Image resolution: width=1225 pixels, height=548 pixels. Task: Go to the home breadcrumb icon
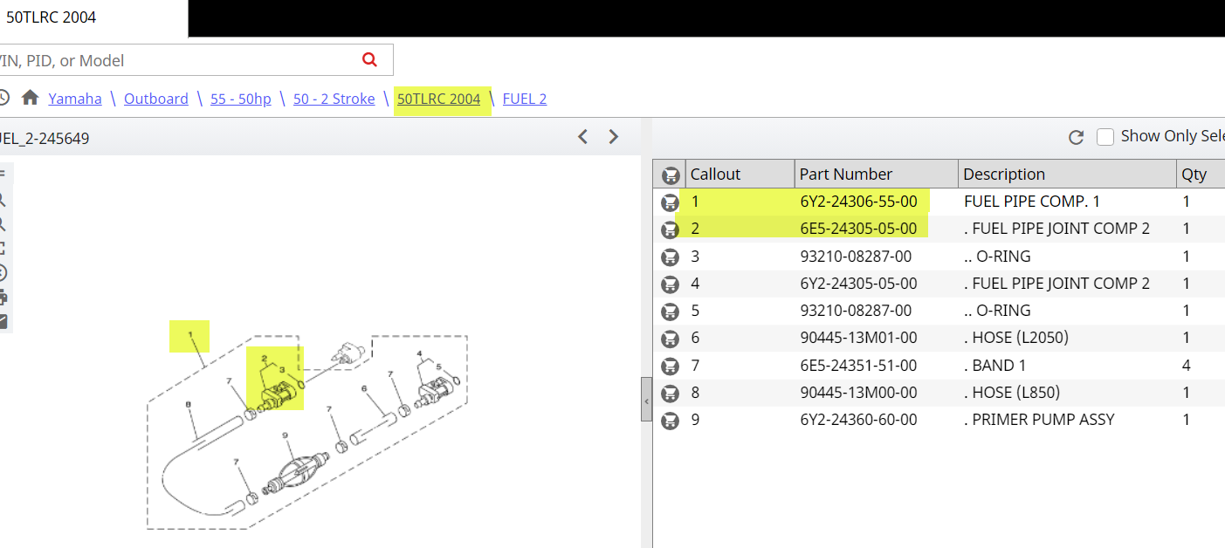[x=31, y=98]
